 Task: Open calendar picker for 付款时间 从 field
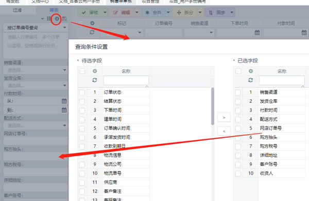[64, 101]
